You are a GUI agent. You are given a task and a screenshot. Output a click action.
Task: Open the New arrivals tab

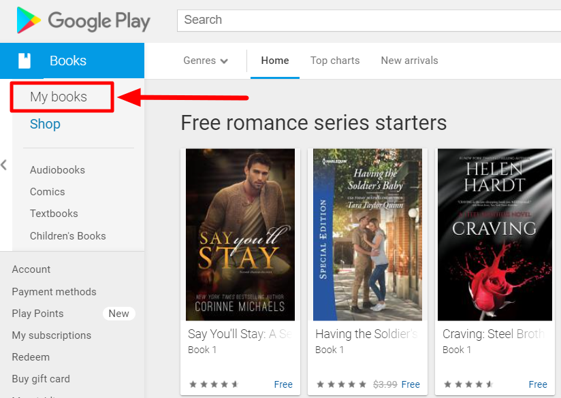coord(409,61)
